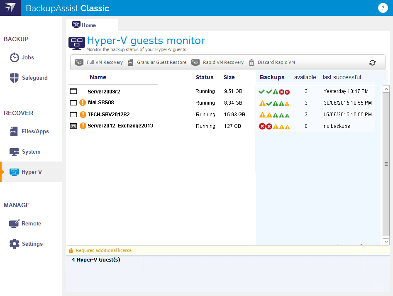The image size is (393, 296).
Task: Sort by the Name column
Action: point(98,77)
